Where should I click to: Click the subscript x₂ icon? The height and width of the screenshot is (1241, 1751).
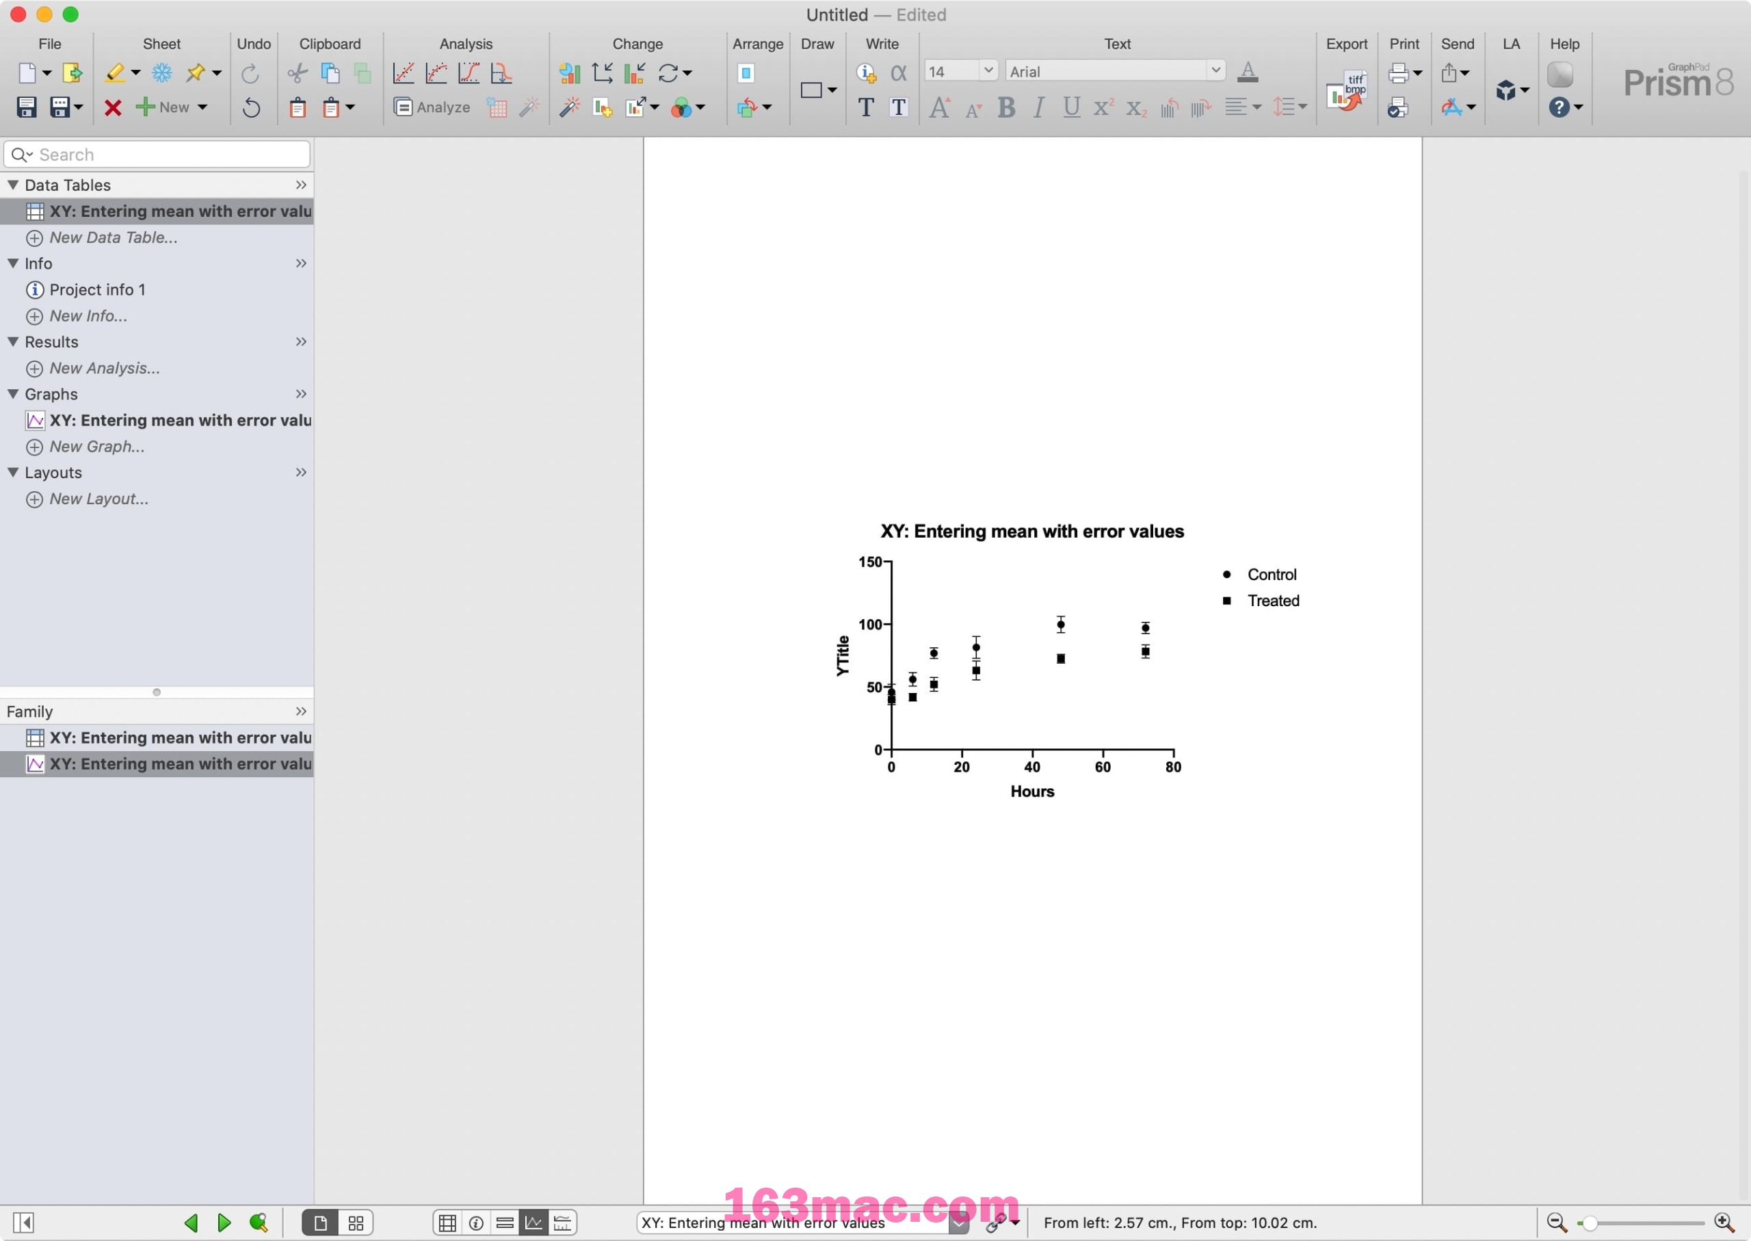click(1136, 109)
